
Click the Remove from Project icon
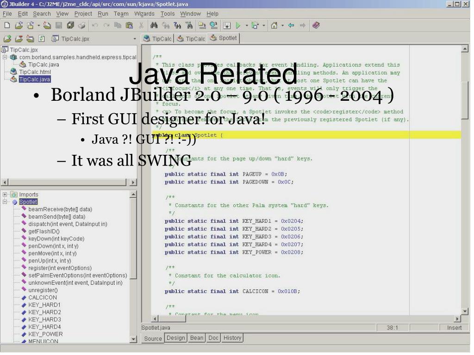tap(19, 39)
